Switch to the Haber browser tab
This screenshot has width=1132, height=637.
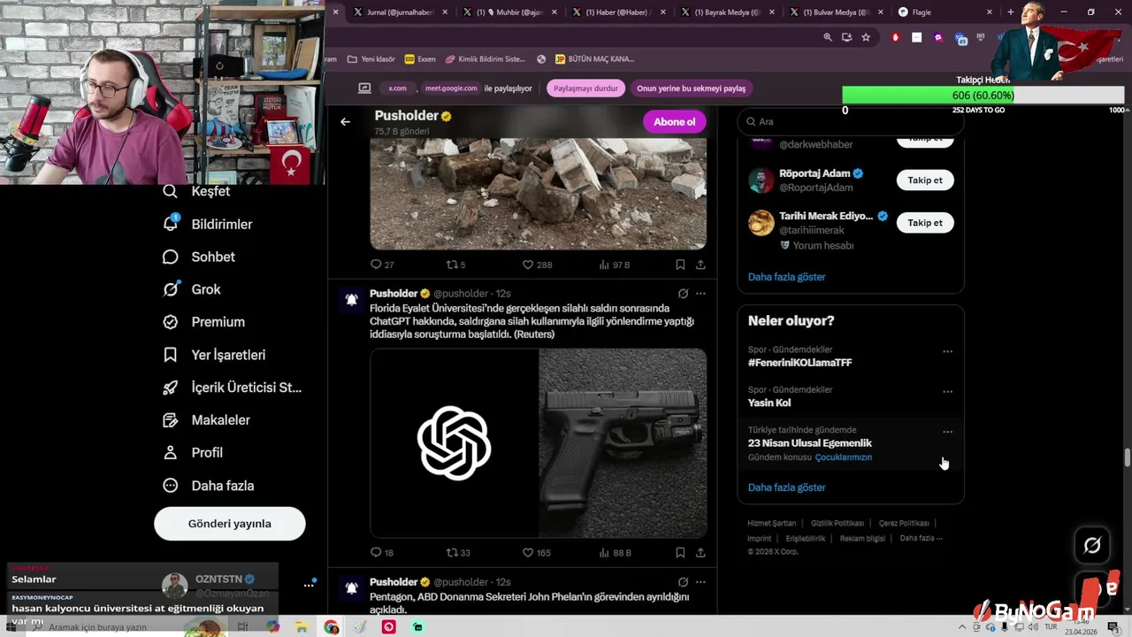click(617, 12)
